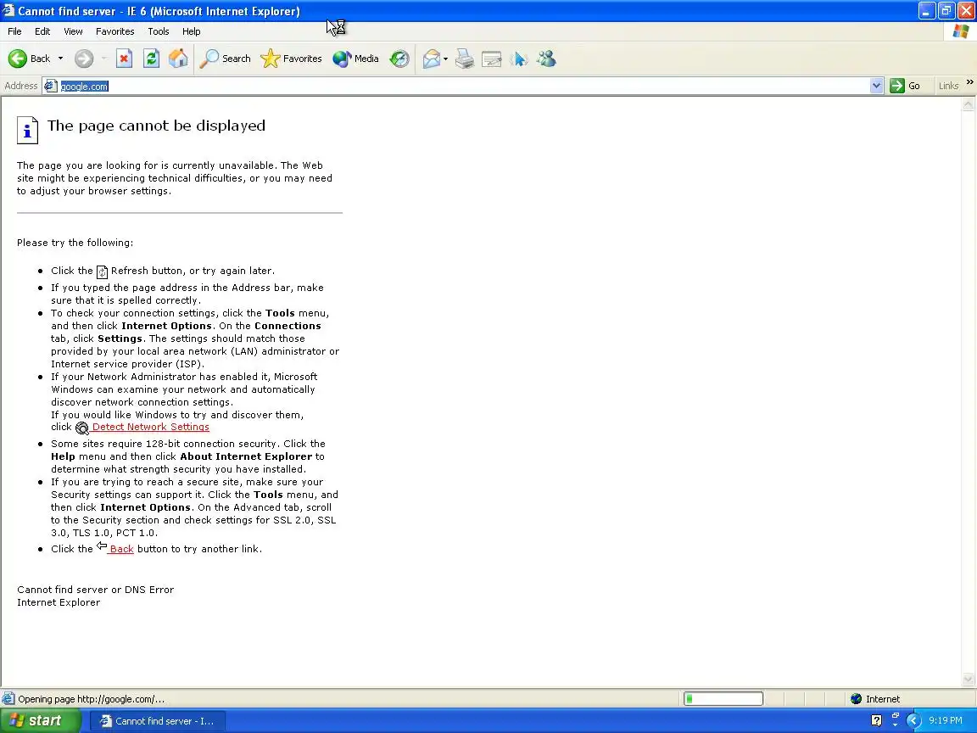Click the Edit page toolbar icon
Image resolution: width=977 pixels, height=733 pixels.
492,59
